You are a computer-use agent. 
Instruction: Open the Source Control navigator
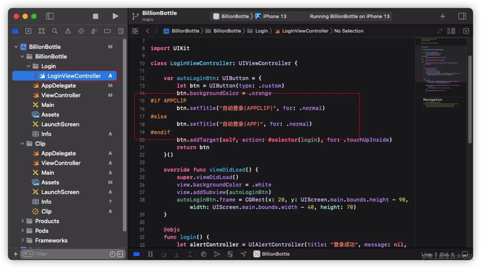click(28, 31)
